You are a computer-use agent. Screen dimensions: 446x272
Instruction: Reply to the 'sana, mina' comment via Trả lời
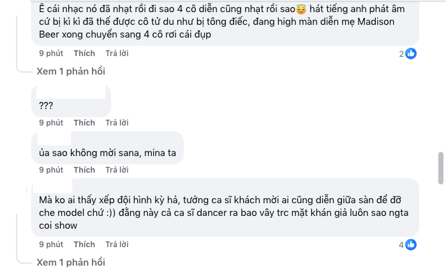[x=117, y=170]
